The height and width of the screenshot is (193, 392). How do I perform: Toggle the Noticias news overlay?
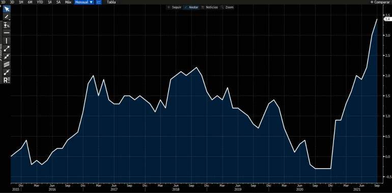[210, 7]
